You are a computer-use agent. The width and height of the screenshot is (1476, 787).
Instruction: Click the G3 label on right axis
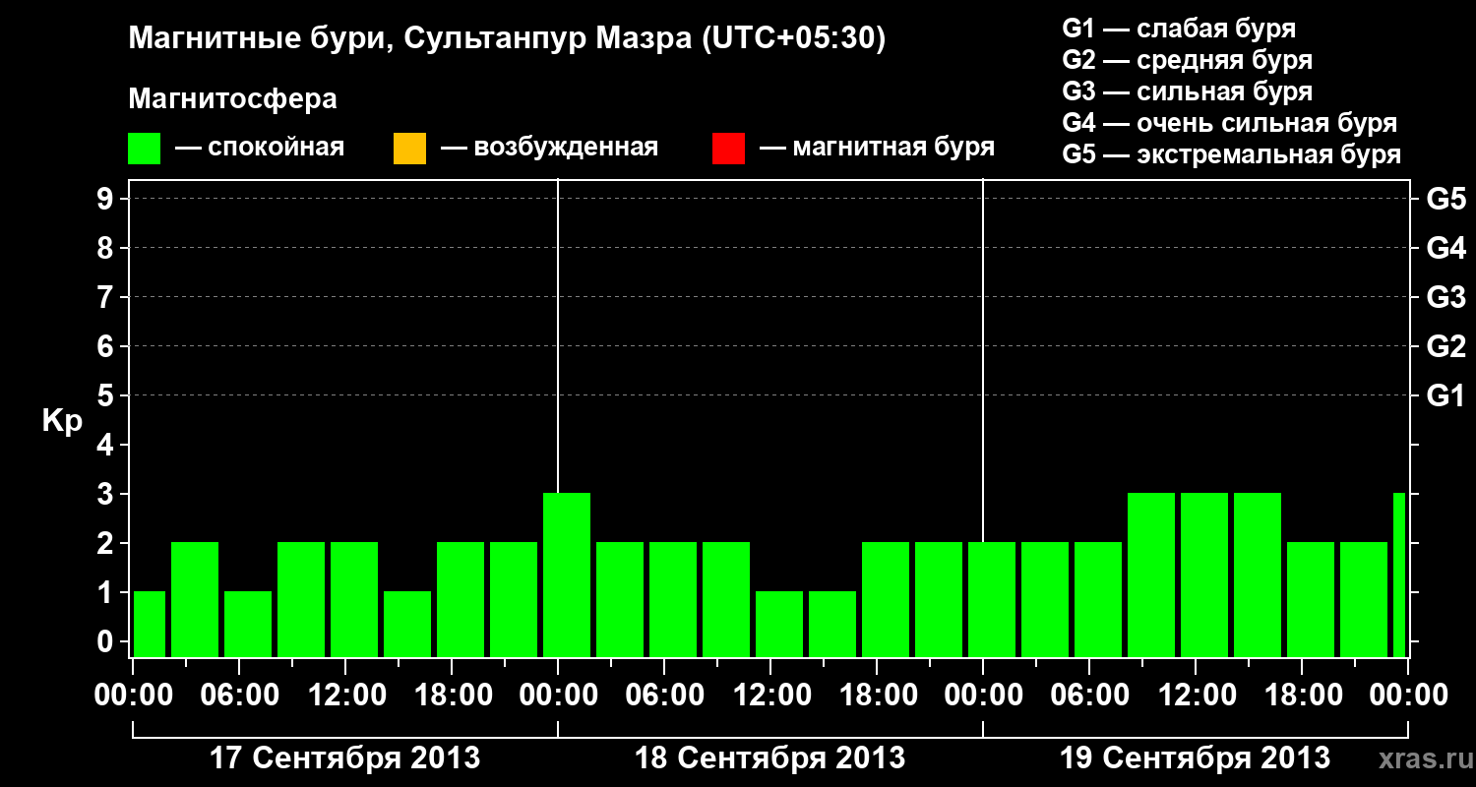(x=1446, y=297)
